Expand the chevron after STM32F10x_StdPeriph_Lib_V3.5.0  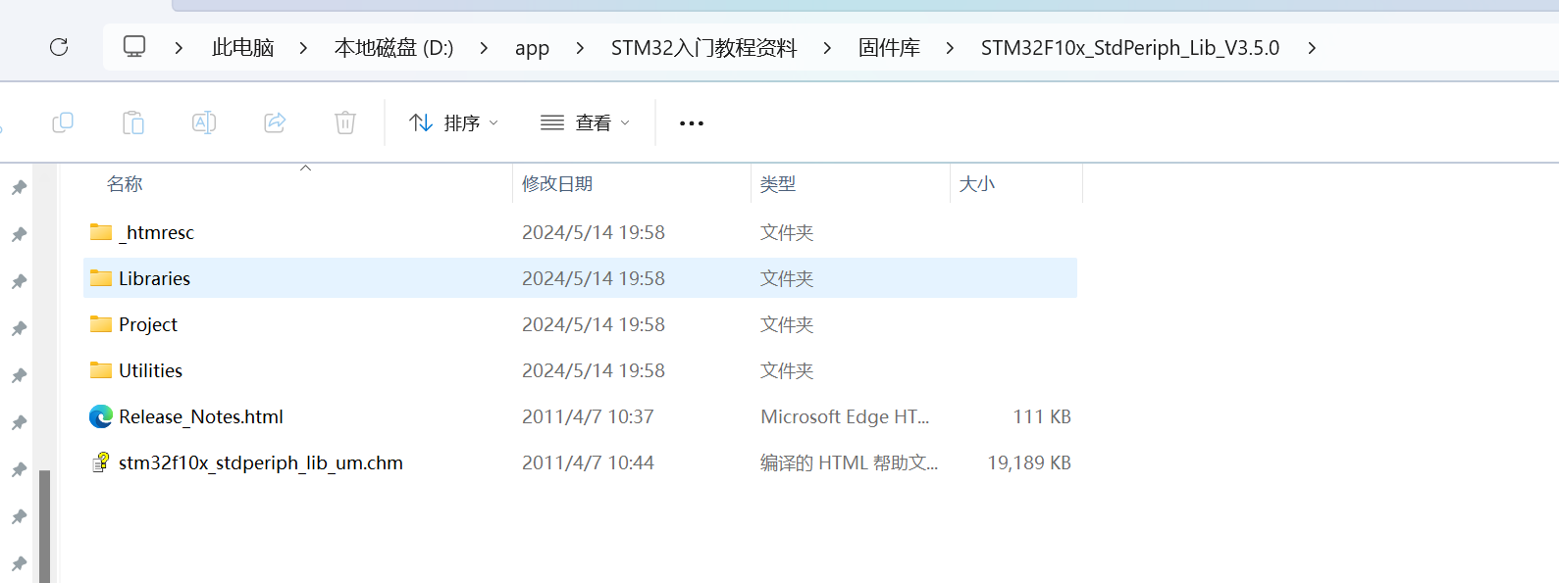pyautogui.click(x=1312, y=48)
